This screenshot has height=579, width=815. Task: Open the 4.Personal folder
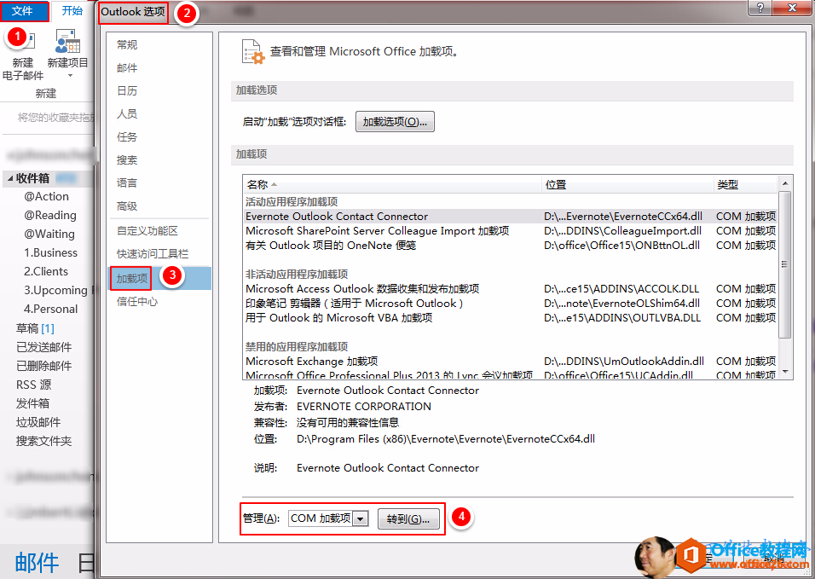50,309
